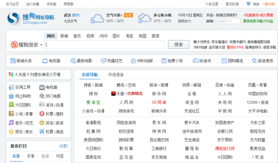Open the 七日天气 forecast link
Screen dimensions: 278x163
click(70, 21)
